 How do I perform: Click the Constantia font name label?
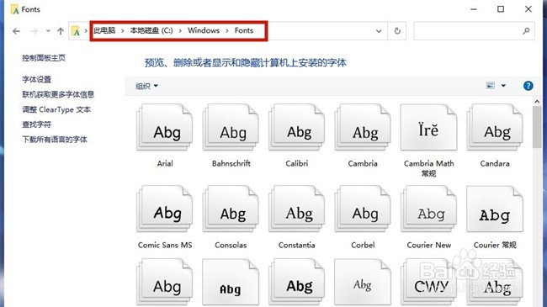(296, 245)
